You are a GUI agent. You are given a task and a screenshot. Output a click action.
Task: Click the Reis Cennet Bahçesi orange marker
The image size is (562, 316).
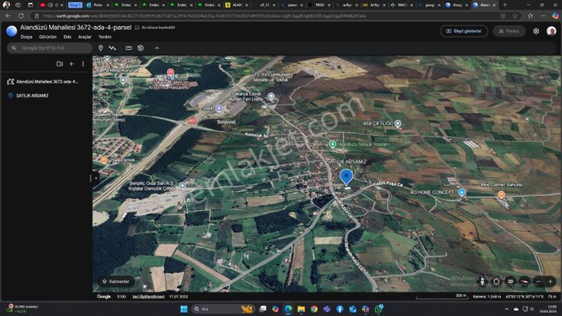coord(501,195)
